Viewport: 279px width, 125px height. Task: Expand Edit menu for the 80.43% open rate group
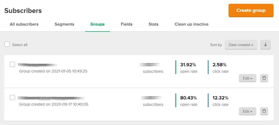tap(247, 111)
